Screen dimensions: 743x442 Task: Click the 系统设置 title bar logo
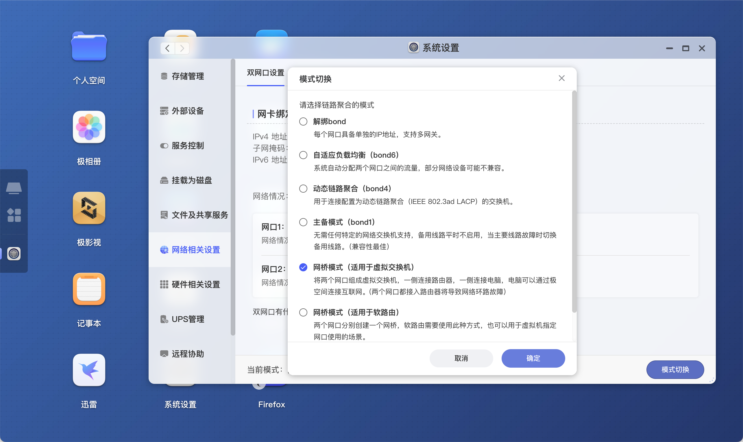click(x=413, y=47)
